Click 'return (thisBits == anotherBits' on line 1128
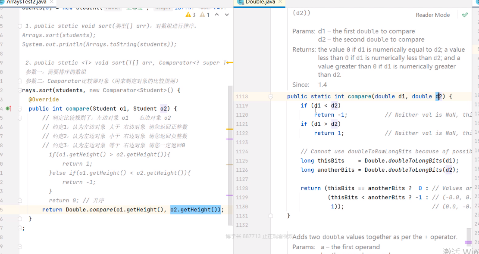479x254 pixels. [x=353, y=188]
